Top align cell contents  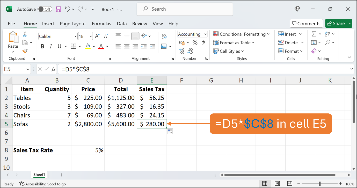tap(118, 35)
